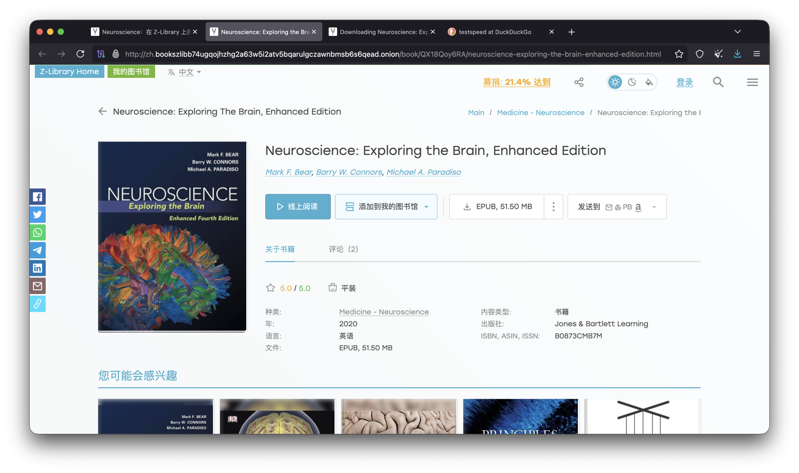
Task: Open a new browser tab
Action: 571,32
